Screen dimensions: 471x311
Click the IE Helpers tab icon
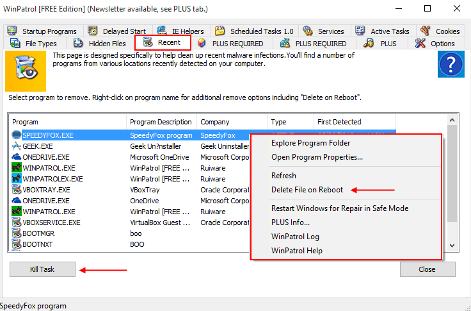(162, 31)
